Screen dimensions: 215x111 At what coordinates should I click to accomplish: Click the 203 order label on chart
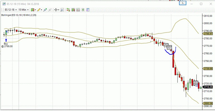tap(166, 45)
